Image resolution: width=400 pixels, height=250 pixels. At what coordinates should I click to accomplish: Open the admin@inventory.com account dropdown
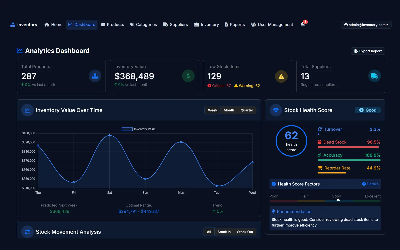click(366, 25)
